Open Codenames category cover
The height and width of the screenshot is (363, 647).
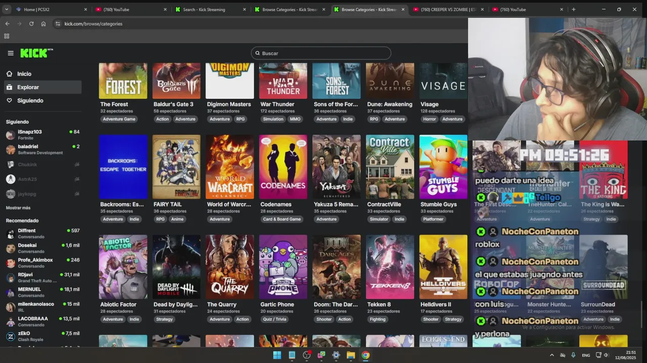(283, 167)
